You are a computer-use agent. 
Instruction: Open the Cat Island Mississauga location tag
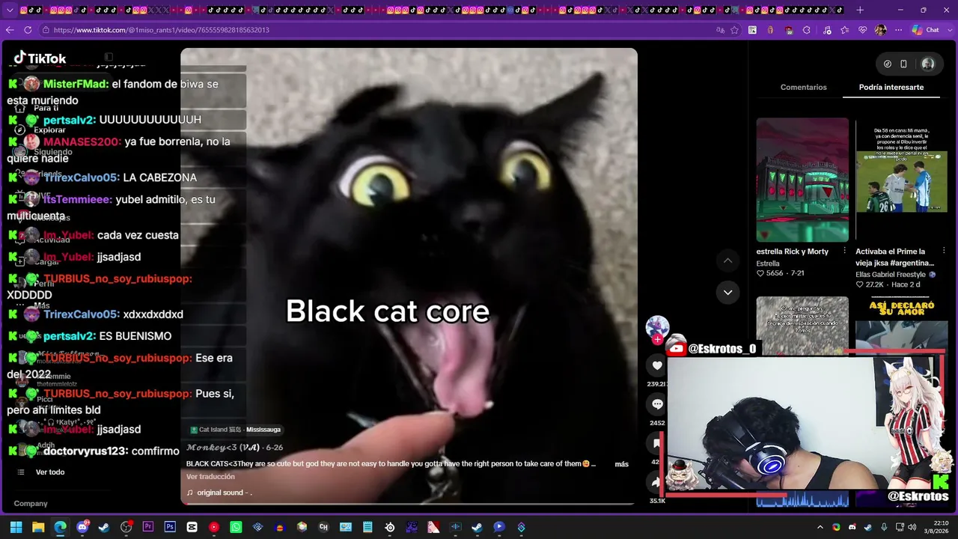(235, 430)
